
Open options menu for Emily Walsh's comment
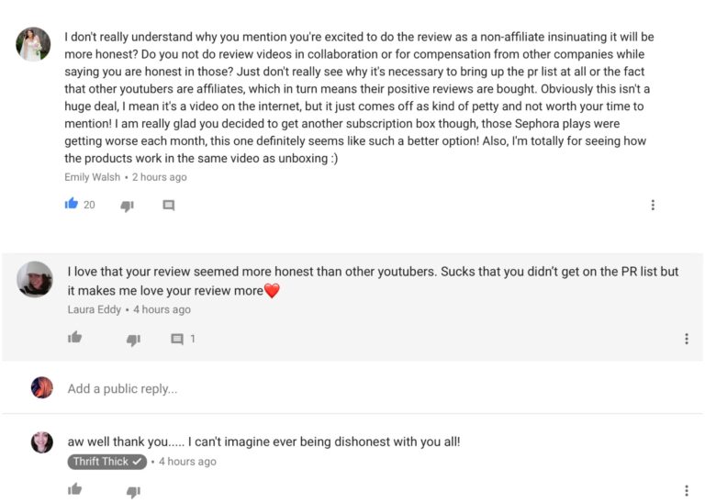pos(653,205)
